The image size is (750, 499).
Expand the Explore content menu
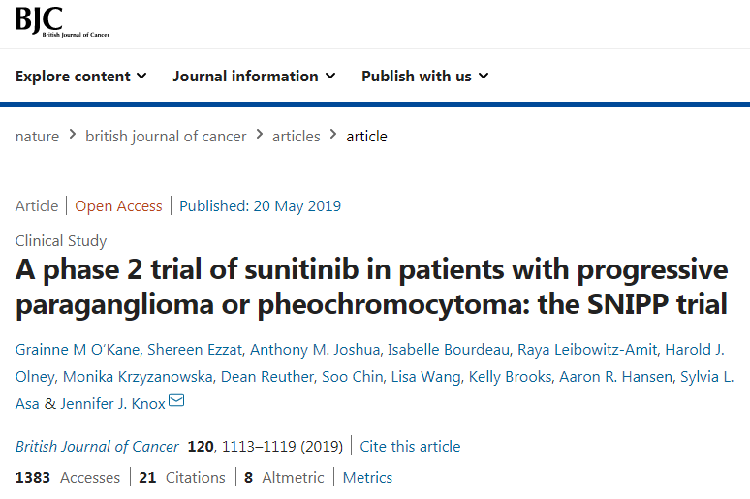[80, 77]
